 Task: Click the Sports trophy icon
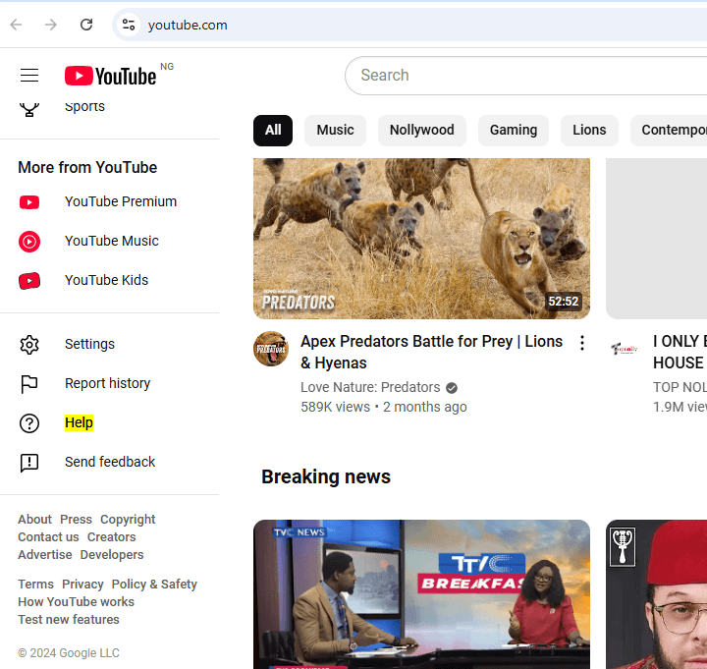coord(29,109)
